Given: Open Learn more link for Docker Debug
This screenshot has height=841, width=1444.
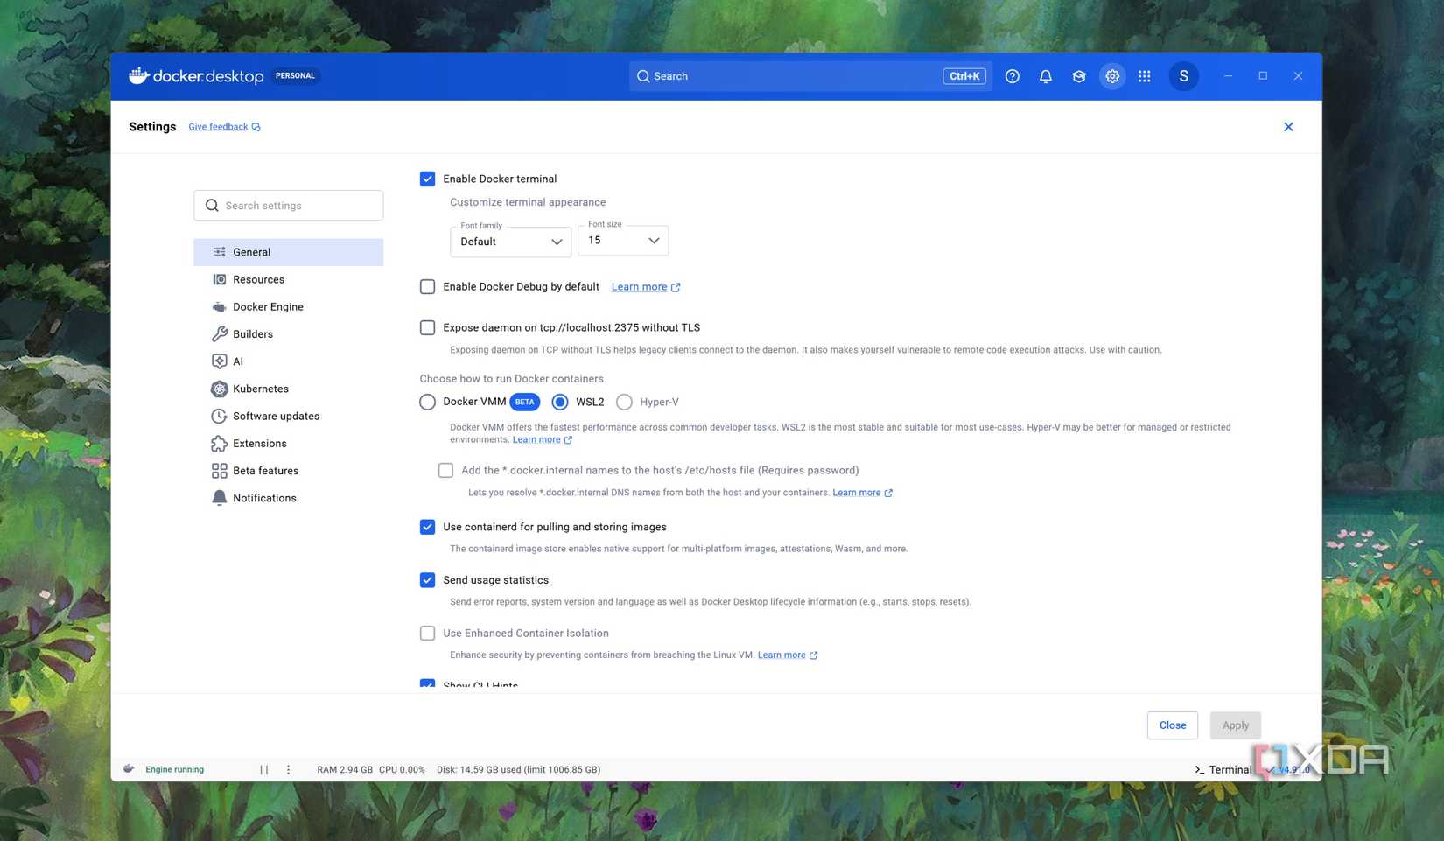Looking at the screenshot, I should pos(646,287).
